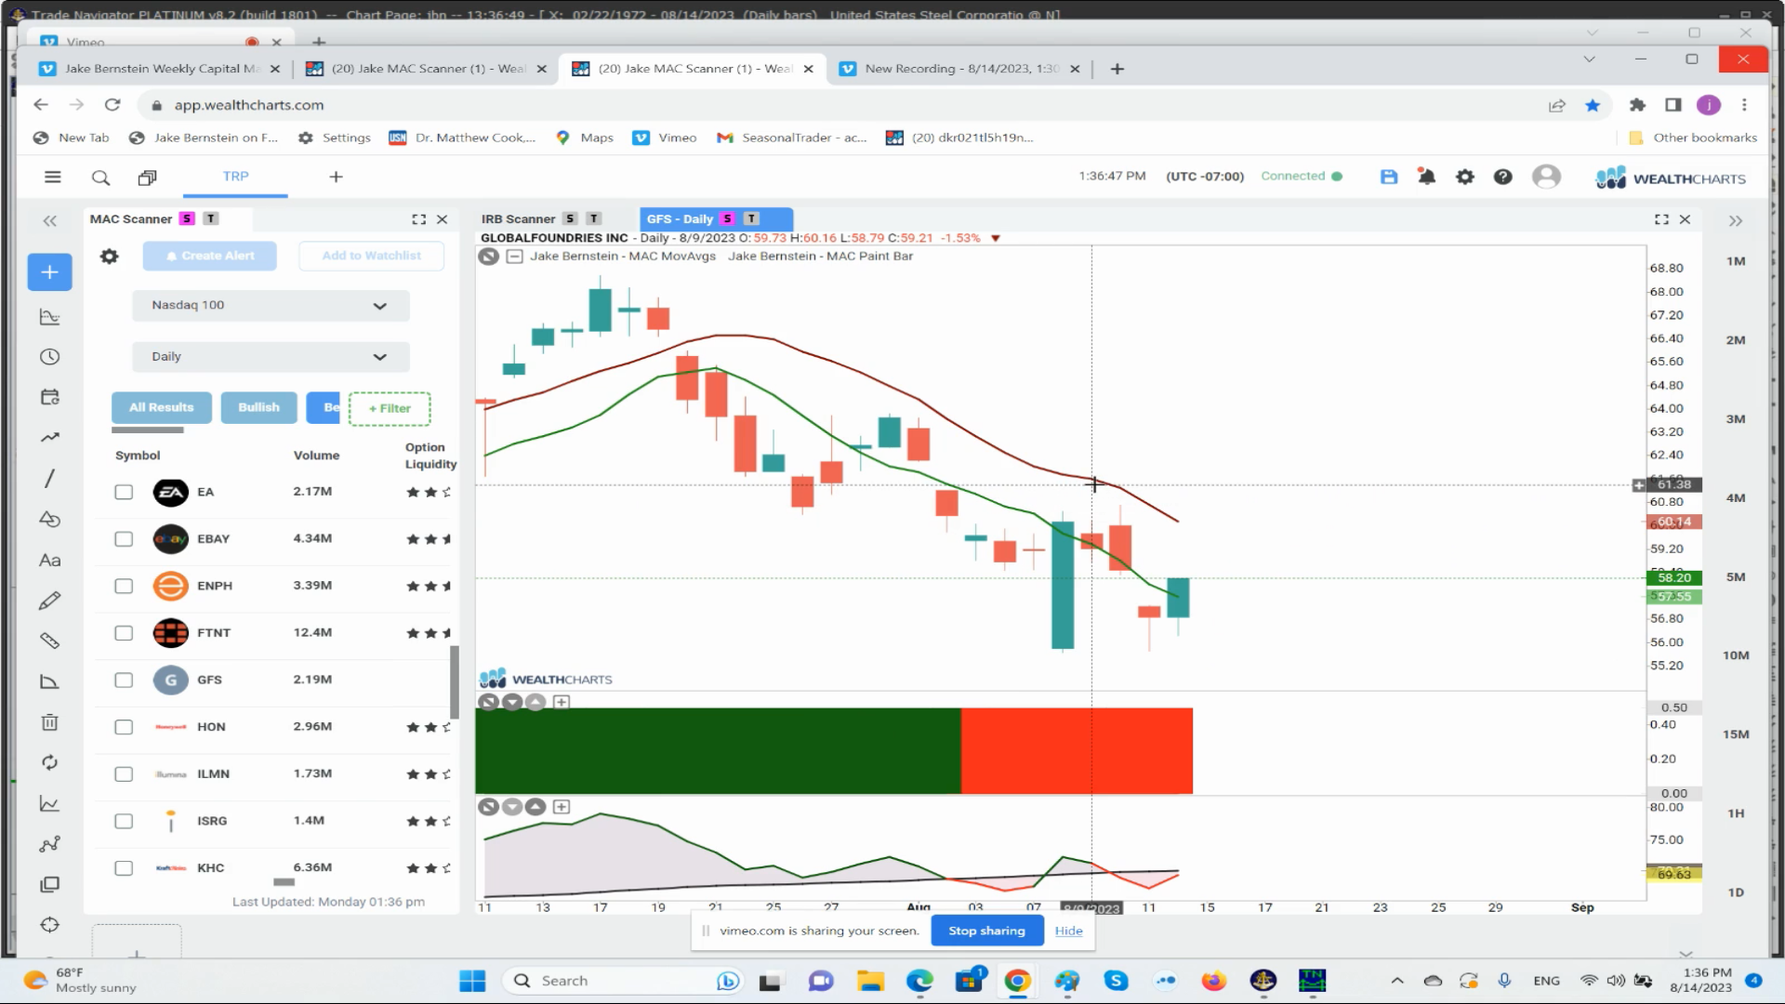Collapse the left panel with double chevron

coord(50,220)
